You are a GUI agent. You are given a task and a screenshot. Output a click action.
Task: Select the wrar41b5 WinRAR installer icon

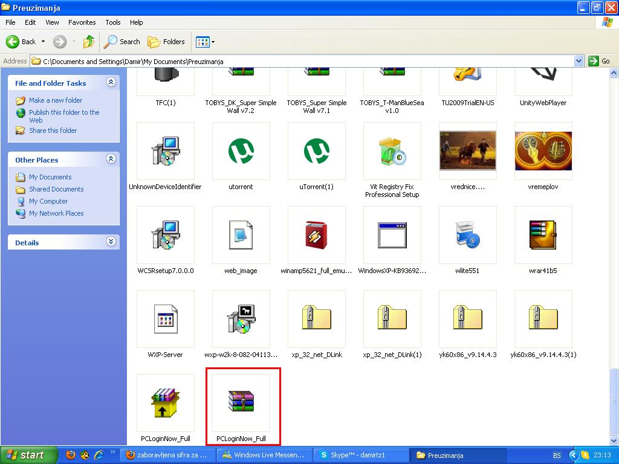[543, 235]
